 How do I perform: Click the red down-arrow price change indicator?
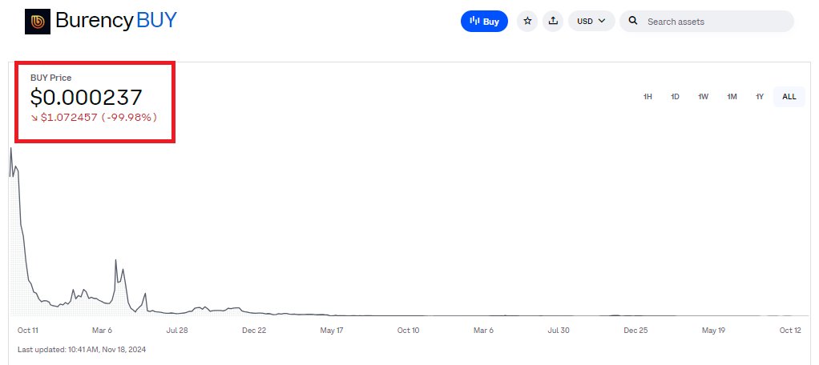pos(34,118)
